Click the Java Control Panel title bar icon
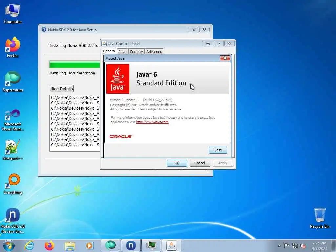Image resolution: width=336 pixels, height=252 pixels. [x=104, y=44]
